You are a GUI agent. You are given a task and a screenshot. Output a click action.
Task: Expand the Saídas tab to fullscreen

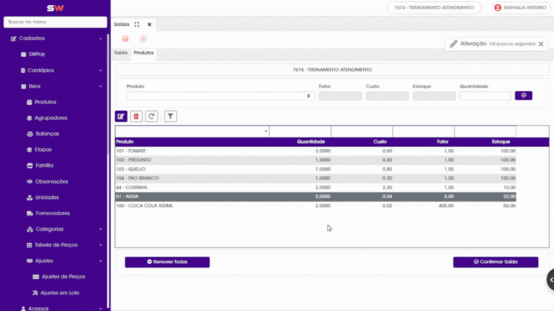[x=137, y=24]
